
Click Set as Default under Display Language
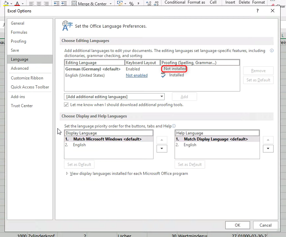(79, 164)
